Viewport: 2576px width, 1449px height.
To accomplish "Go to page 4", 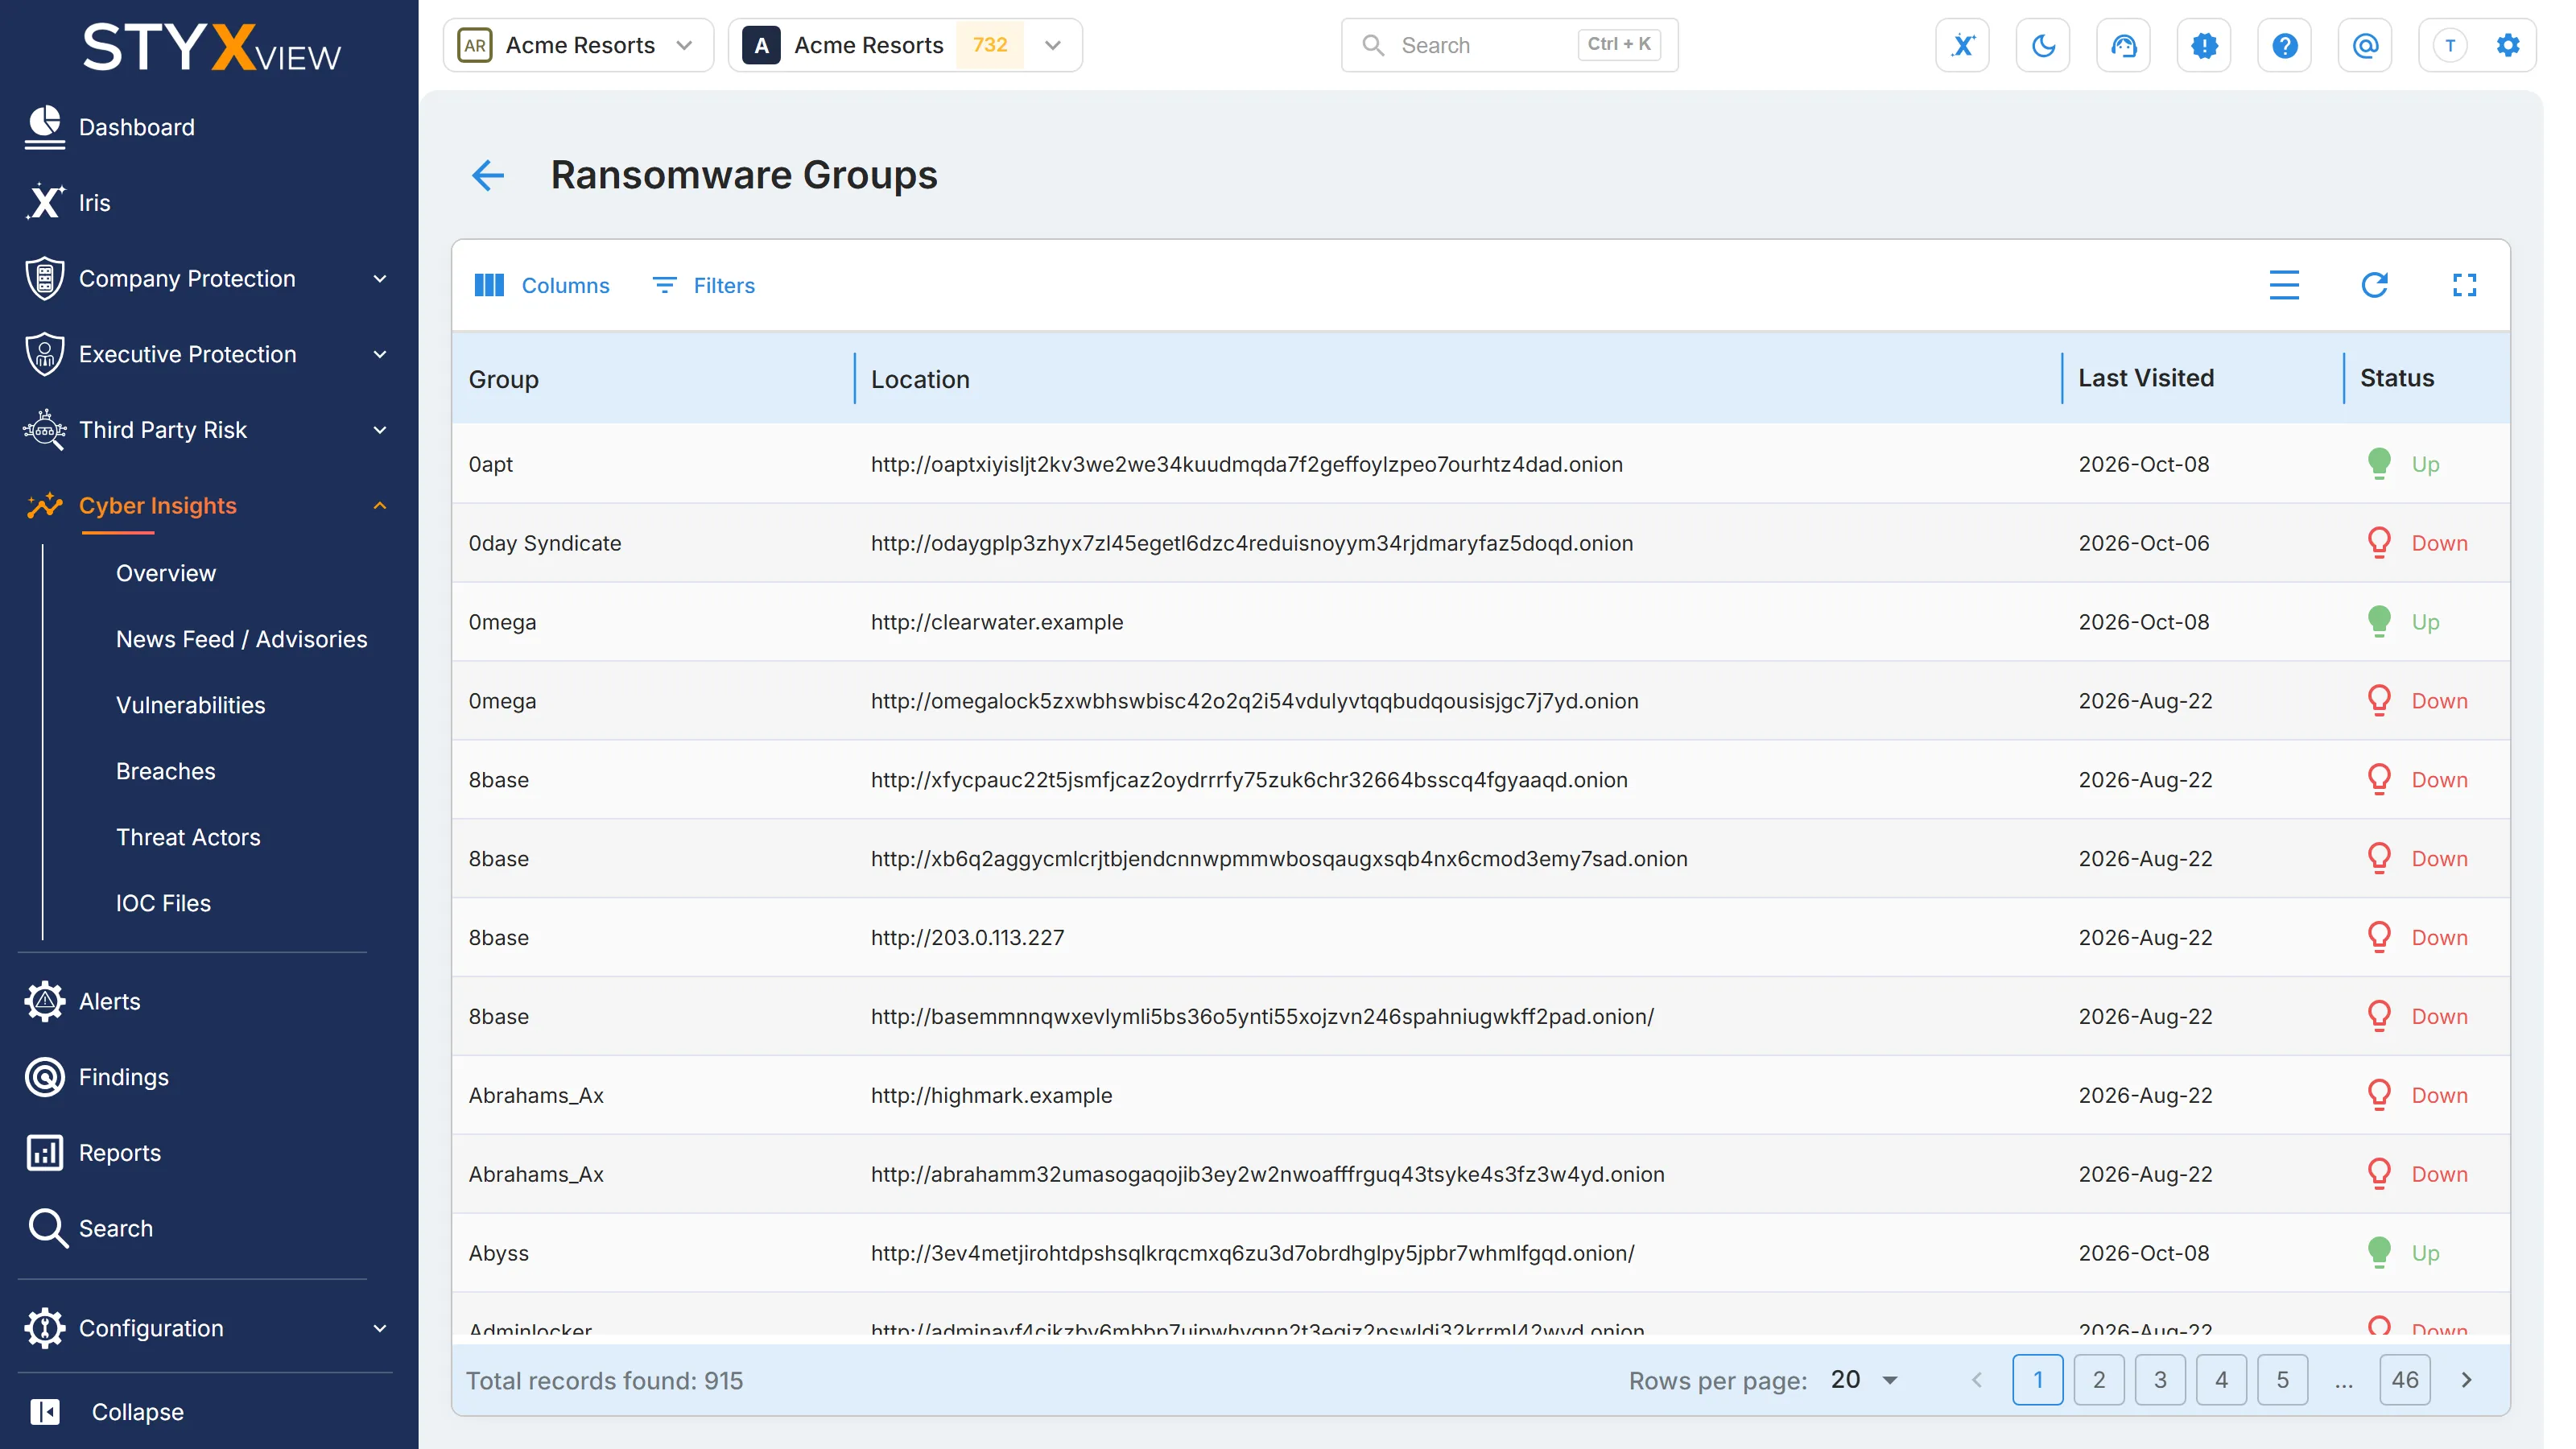I will click(x=2221, y=1380).
